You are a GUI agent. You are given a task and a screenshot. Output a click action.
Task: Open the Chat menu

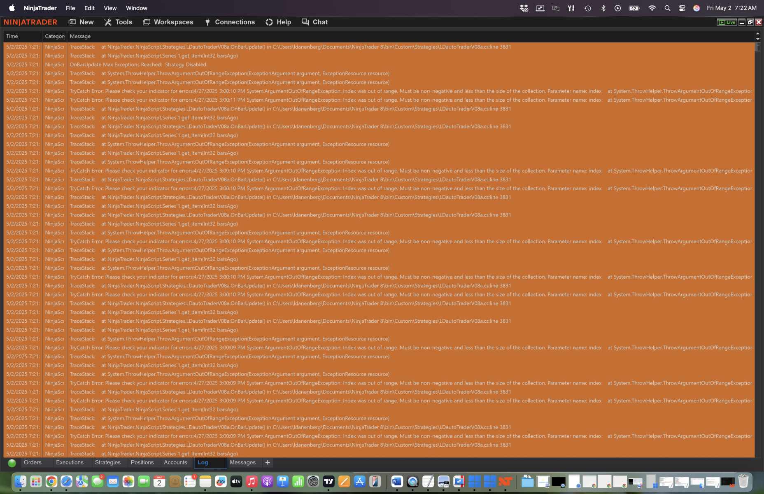(314, 22)
